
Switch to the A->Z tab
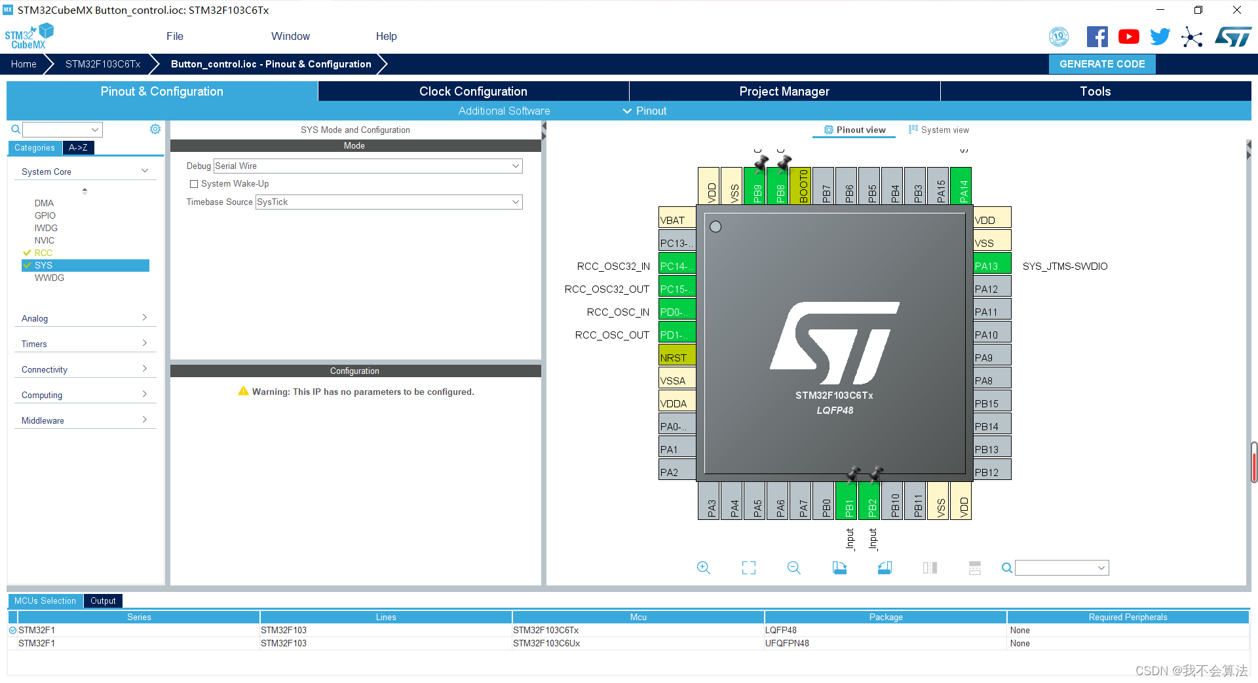[x=78, y=148]
